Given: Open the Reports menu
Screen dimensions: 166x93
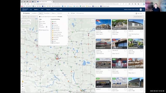Looking at the screenshot, I should [49, 10].
